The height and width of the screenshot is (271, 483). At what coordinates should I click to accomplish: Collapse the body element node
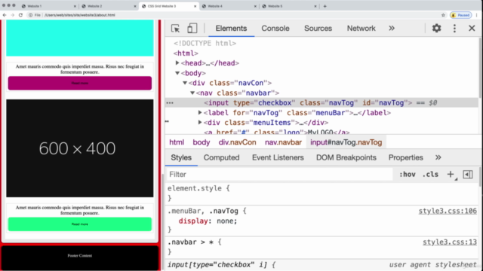click(177, 73)
